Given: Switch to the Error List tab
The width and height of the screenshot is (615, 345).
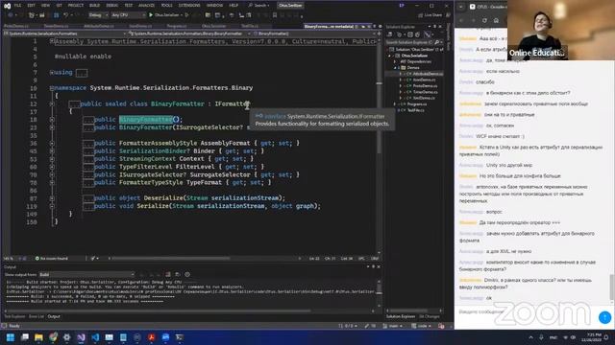Looking at the screenshot, I should click(37, 316).
